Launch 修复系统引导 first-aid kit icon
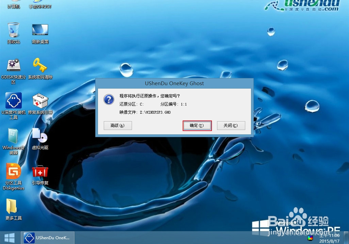The height and width of the screenshot is (244, 349). (x=40, y=104)
